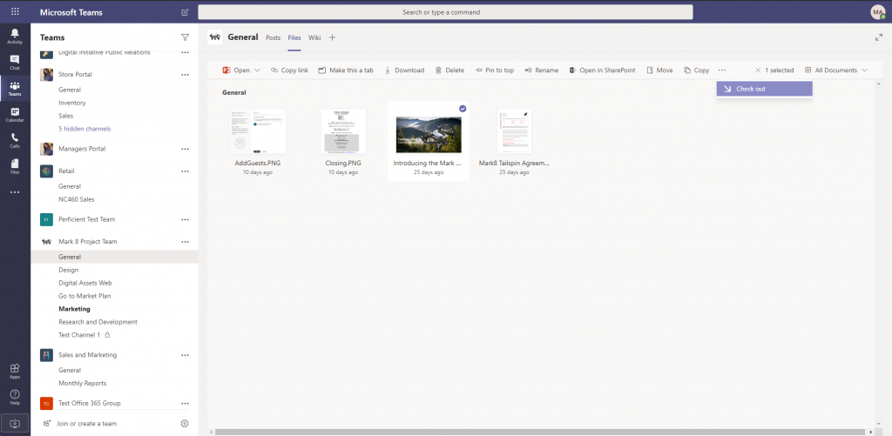Add a new tab with plus icon
This screenshot has height=436, width=892.
pyautogui.click(x=333, y=37)
